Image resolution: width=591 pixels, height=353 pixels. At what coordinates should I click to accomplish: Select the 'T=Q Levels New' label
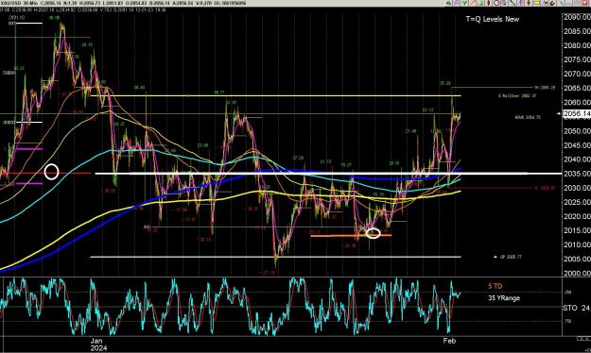click(493, 19)
